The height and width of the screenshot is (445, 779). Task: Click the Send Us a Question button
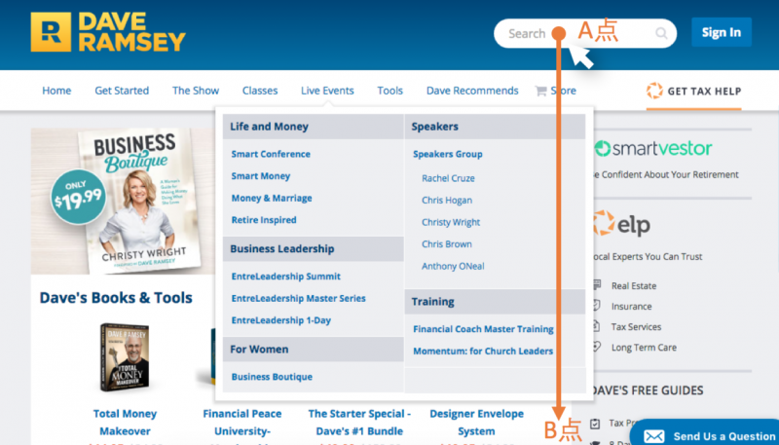[705, 434]
